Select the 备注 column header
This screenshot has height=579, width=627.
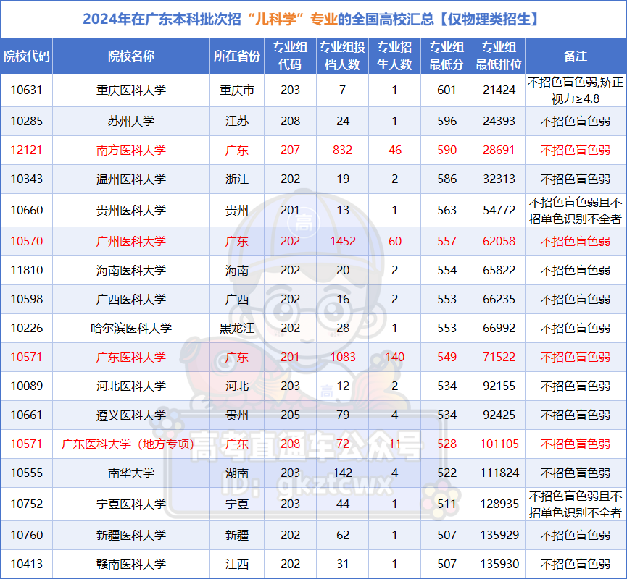tap(576, 56)
